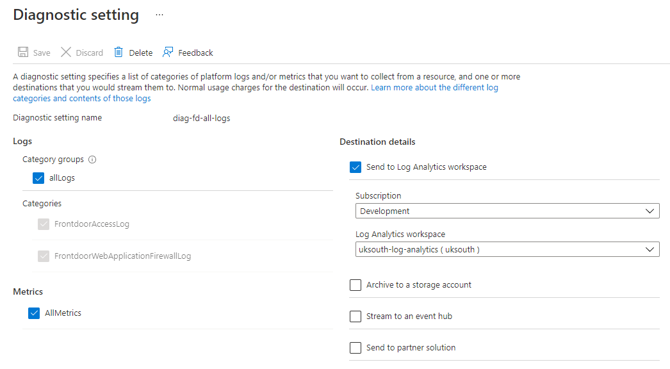This screenshot has width=670, height=369.
Task: Uncheck Send to Log Analytics workspace
Action: (355, 167)
